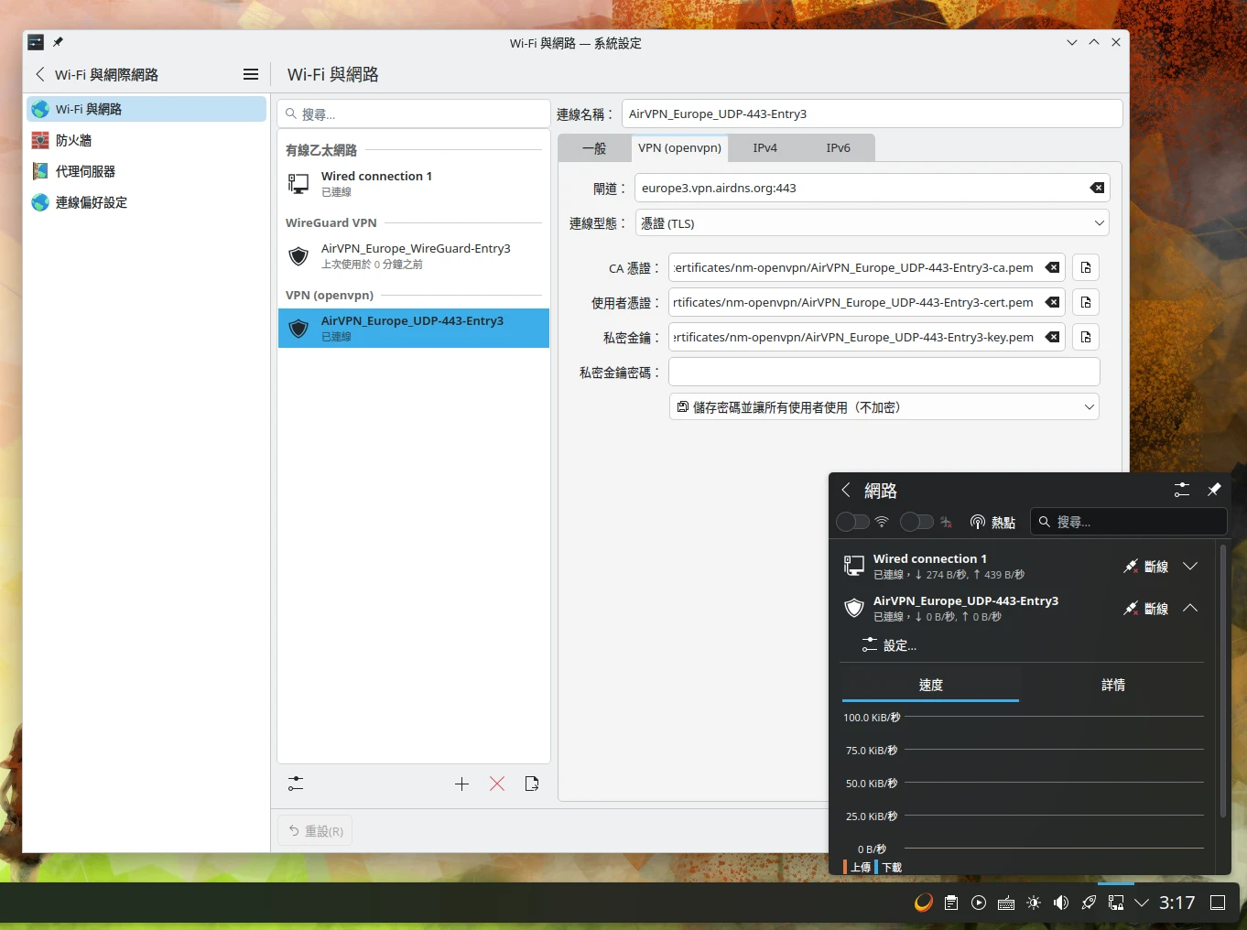Enable airplane mode toggle
The image size is (1247, 930).
(x=915, y=522)
